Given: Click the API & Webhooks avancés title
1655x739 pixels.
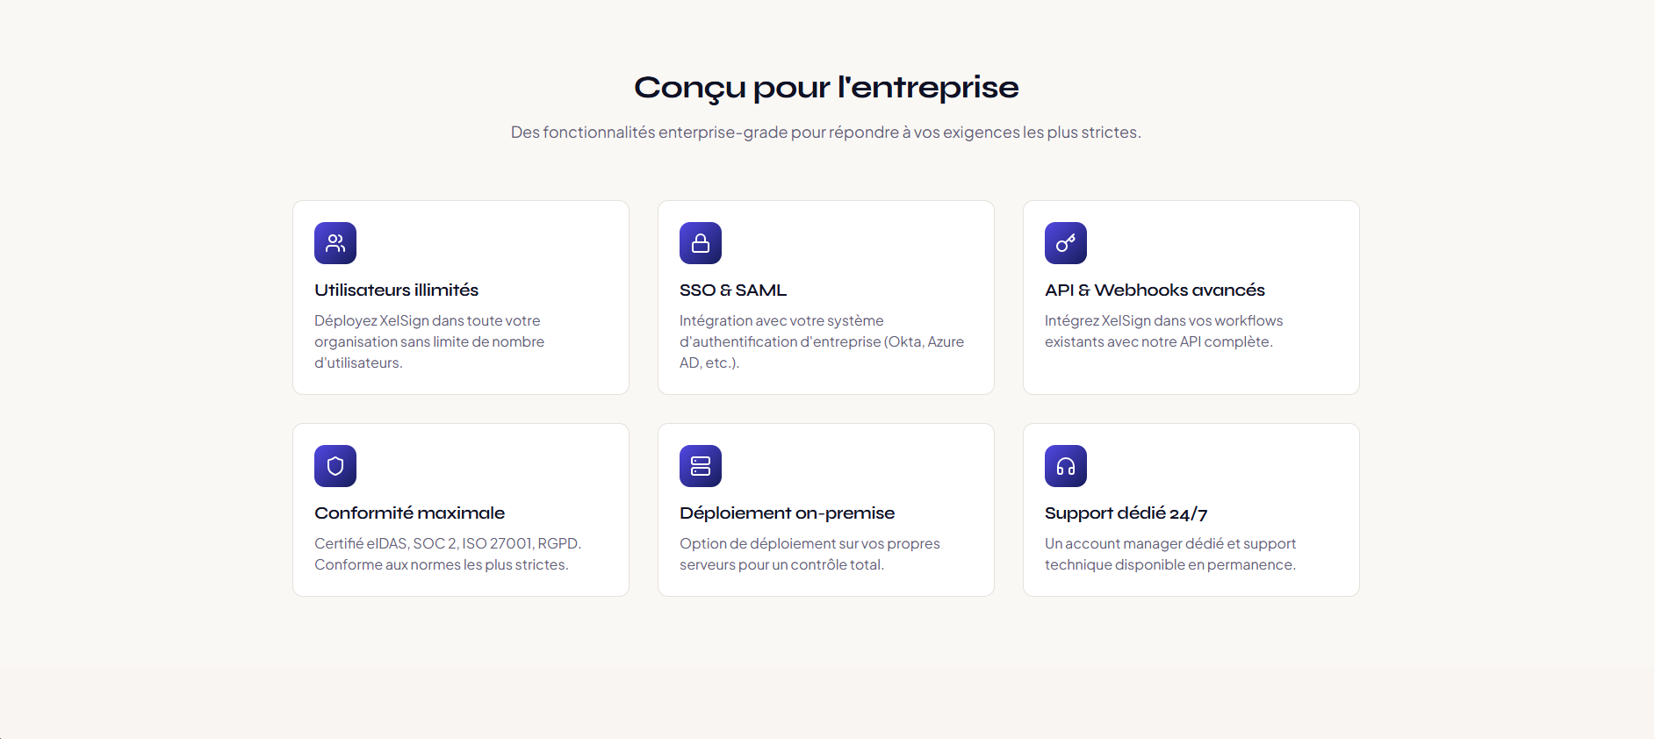Looking at the screenshot, I should coord(1155,290).
